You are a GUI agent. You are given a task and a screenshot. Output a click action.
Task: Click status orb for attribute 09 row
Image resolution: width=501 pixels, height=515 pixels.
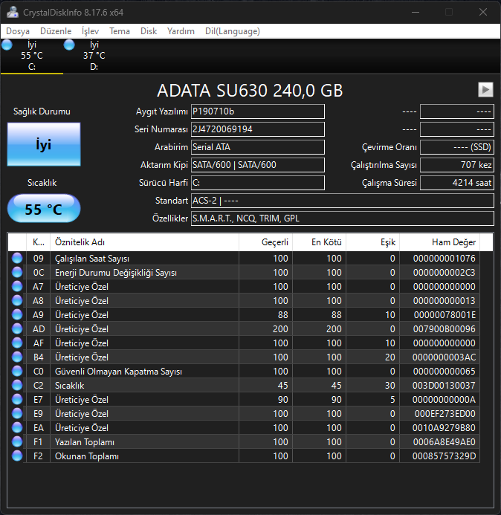point(17,259)
